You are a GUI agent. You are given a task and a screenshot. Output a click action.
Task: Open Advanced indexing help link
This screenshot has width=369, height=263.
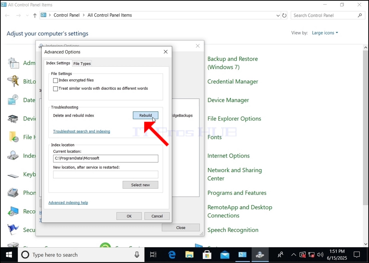click(x=68, y=203)
